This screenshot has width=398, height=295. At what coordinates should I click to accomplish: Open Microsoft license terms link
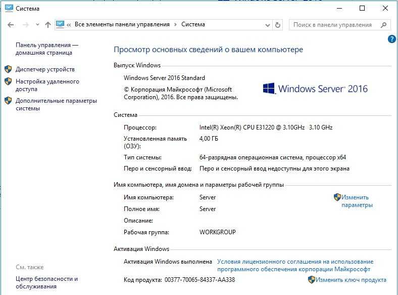[x=295, y=265]
